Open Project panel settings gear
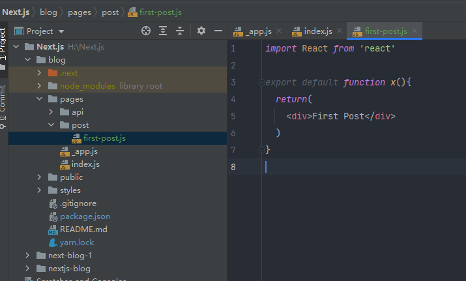The height and width of the screenshot is (281, 466). point(201,31)
